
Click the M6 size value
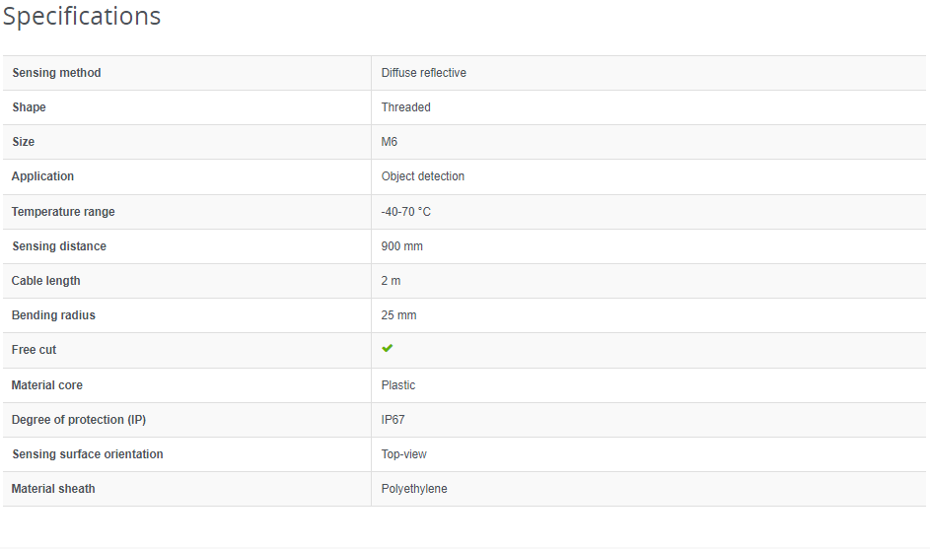coord(390,142)
